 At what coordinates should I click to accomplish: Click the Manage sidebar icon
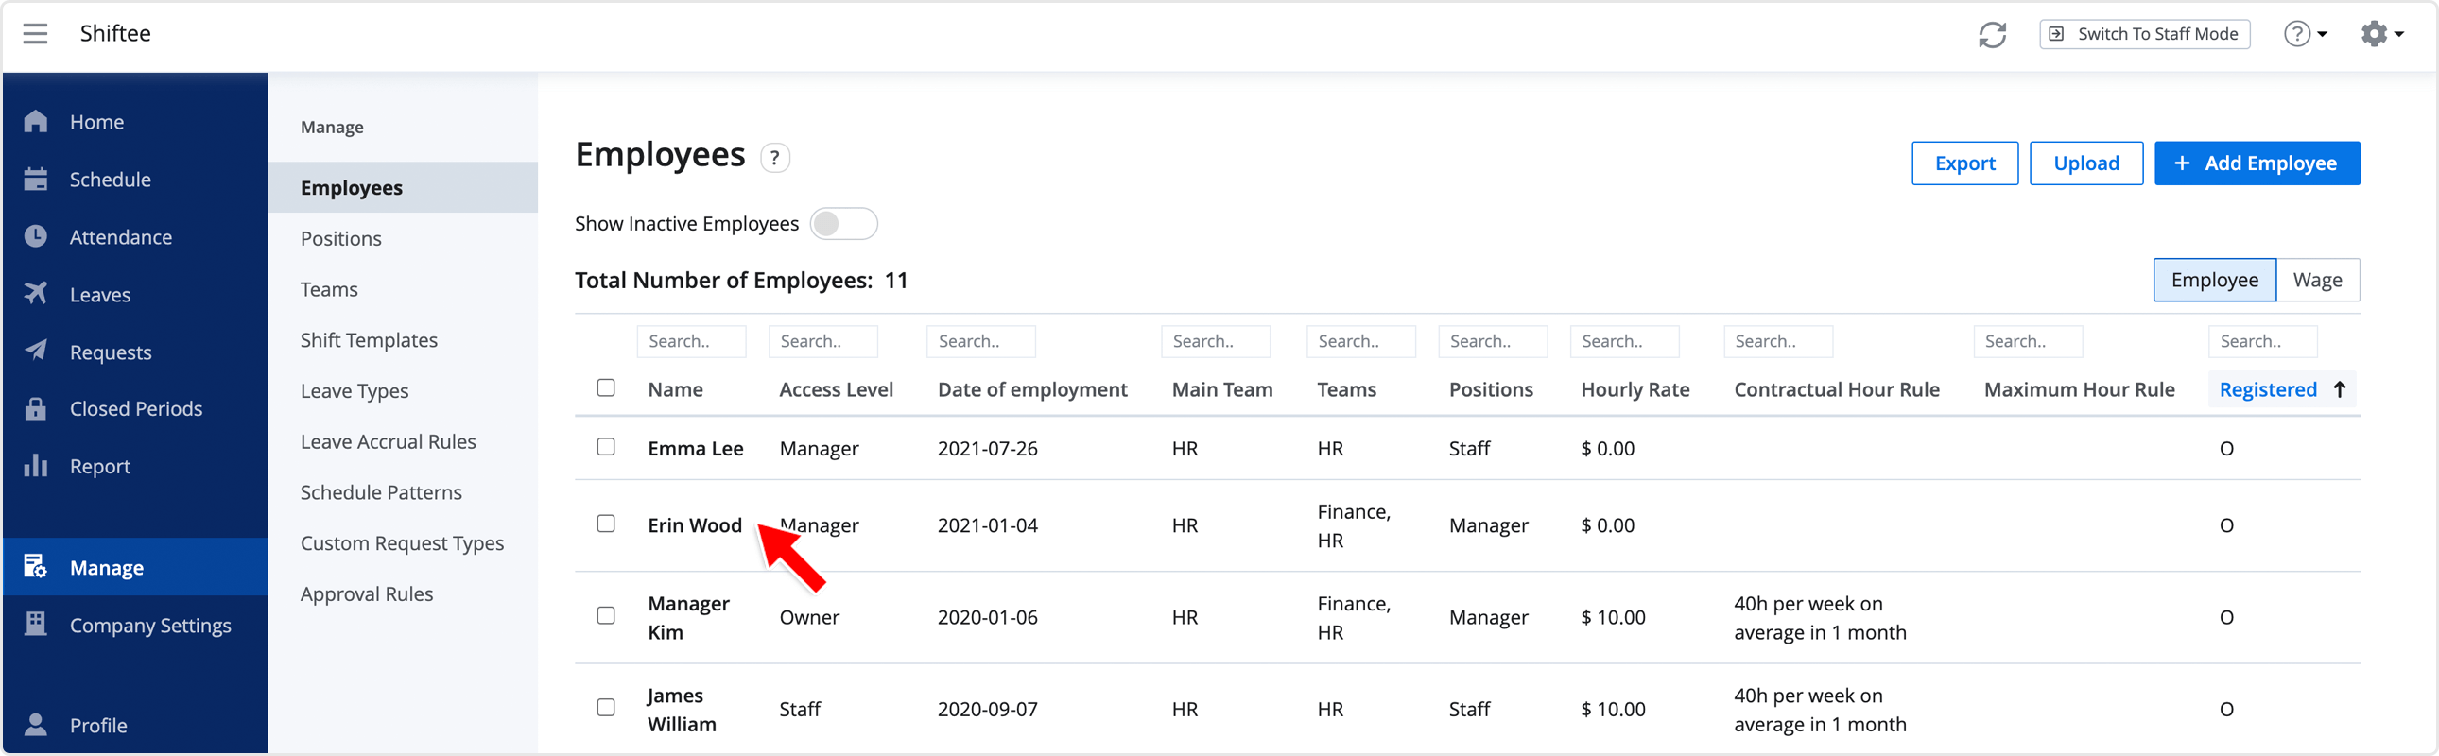tap(36, 567)
